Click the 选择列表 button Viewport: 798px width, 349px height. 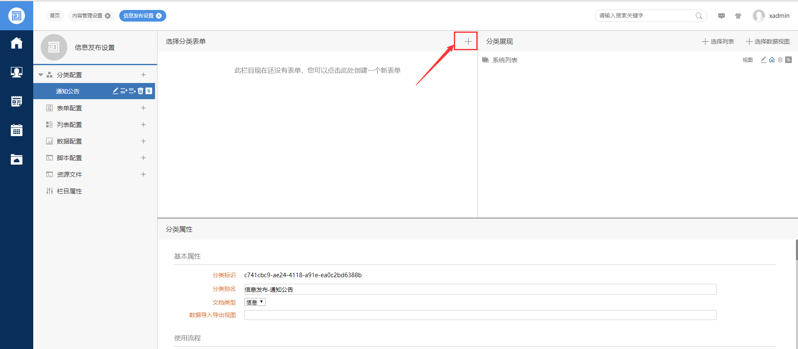[x=718, y=41]
